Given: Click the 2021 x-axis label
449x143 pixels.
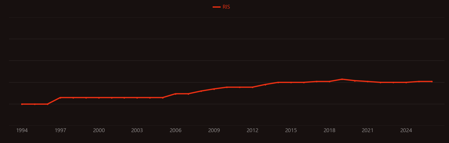Looking at the screenshot, I should [x=368, y=131].
